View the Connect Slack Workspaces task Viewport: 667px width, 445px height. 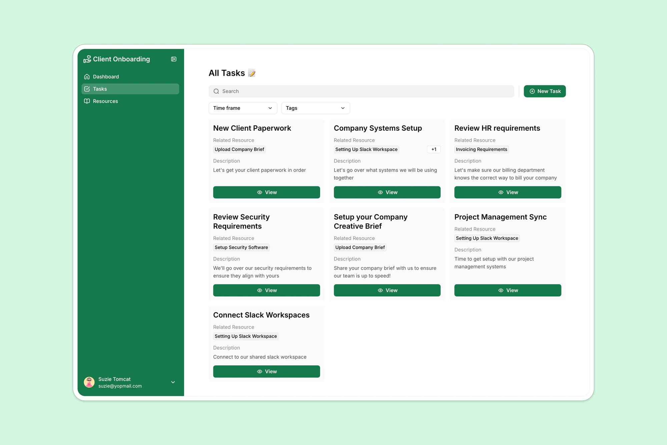[x=266, y=372]
